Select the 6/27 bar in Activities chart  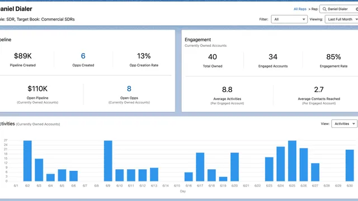click(x=315, y=173)
